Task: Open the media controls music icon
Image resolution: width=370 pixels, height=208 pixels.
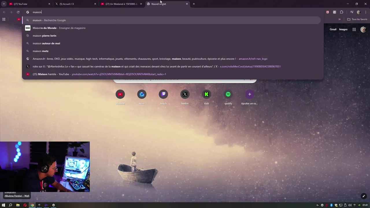Action: (352, 12)
